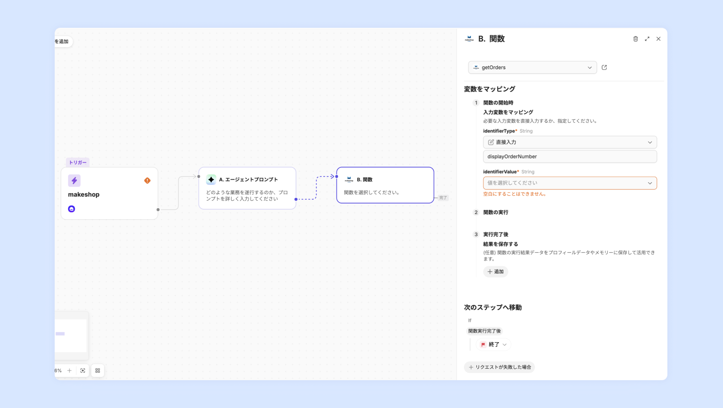The image size is (723, 408).
Task: Auto-arrange nodes with the grid icon
Action: click(x=98, y=370)
